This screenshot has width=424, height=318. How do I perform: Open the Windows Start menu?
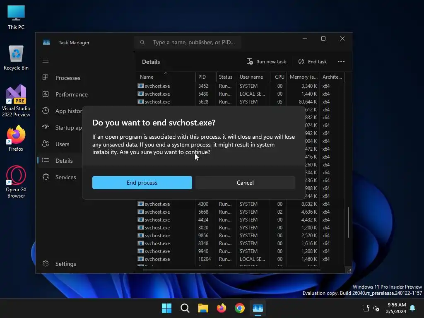166,308
